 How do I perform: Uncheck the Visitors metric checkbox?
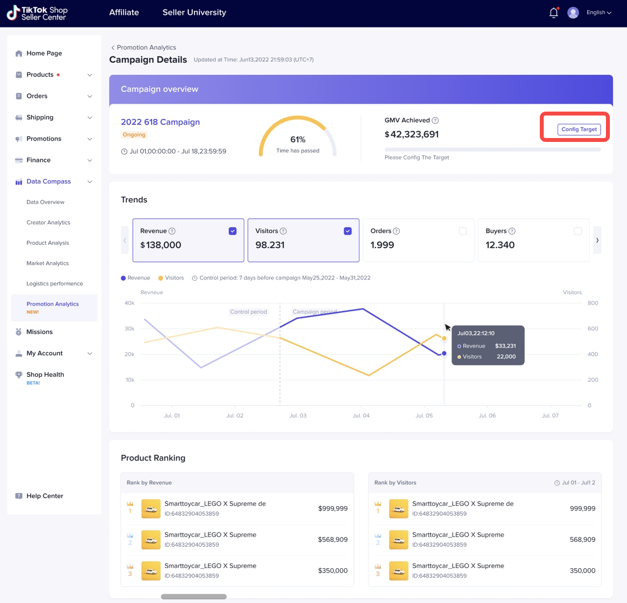coord(348,231)
